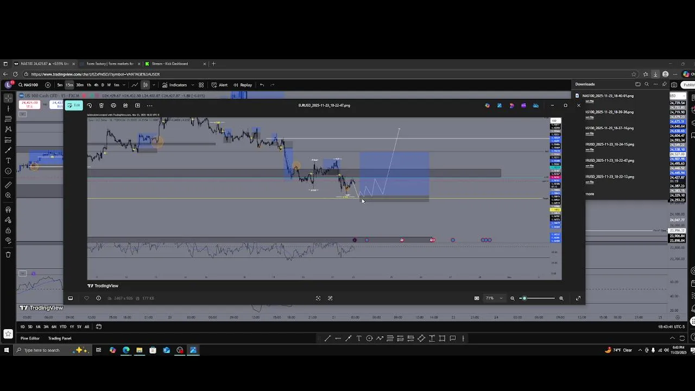Image resolution: width=695 pixels, height=391 pixels.
Task: Click the zoom in magnifier in Photos
Action: tap(561, 298)
